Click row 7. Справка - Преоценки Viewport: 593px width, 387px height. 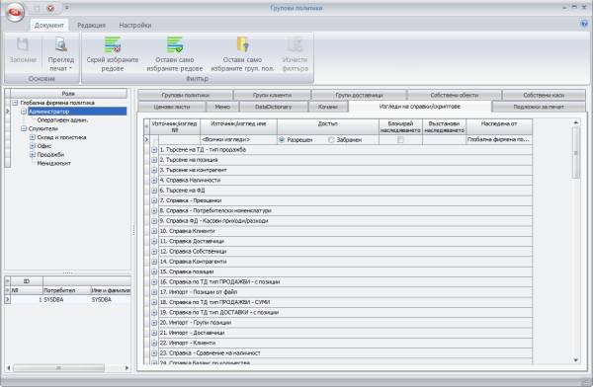coord(345,200)
